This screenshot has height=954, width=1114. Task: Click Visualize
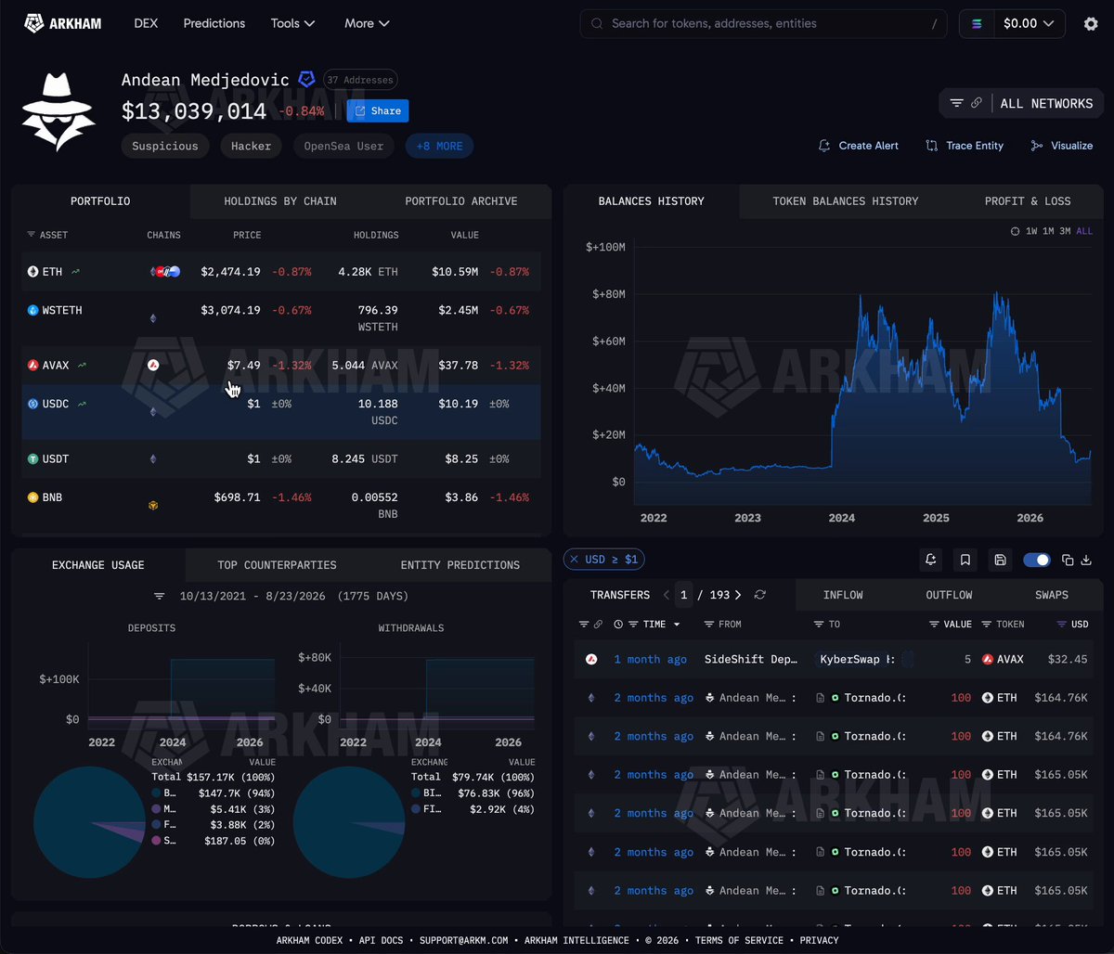1061,146
